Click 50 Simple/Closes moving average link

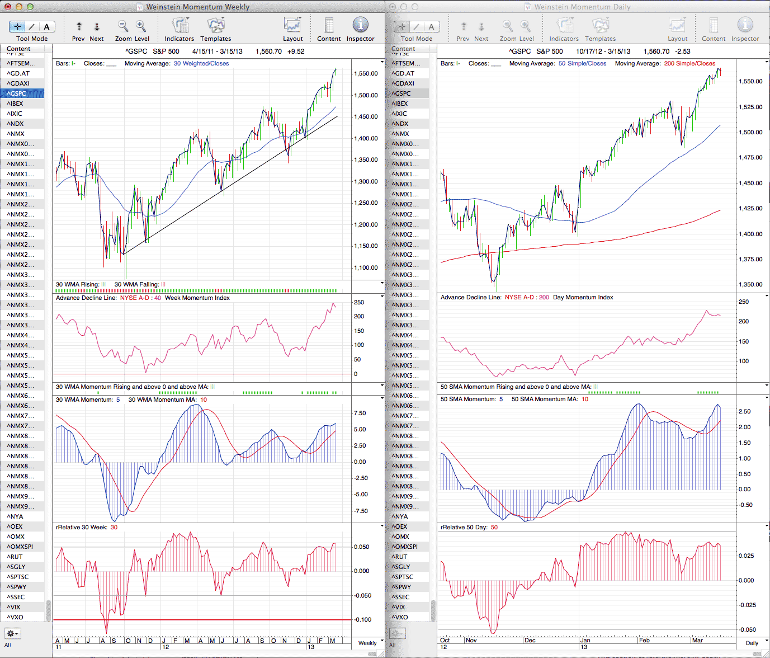point(582,63)
